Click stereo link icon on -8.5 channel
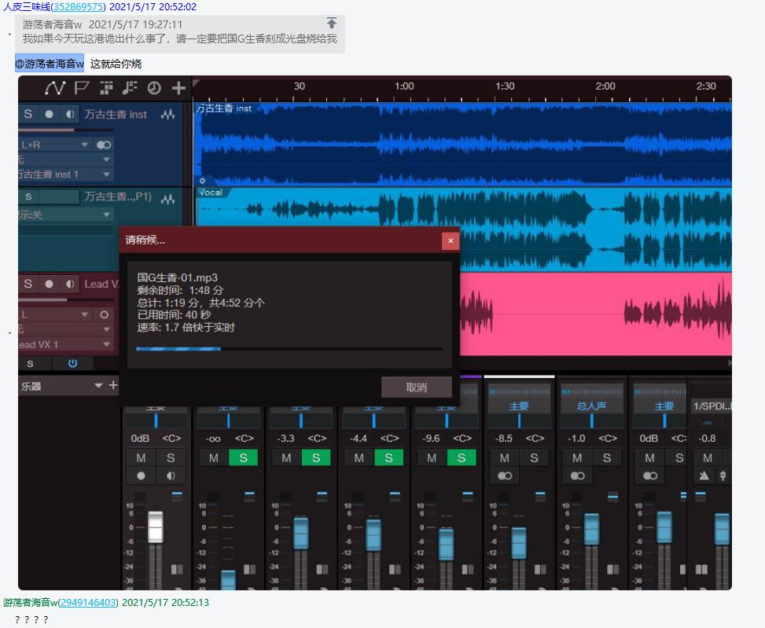Screen dimensions: 765x628 click(505, 476)
